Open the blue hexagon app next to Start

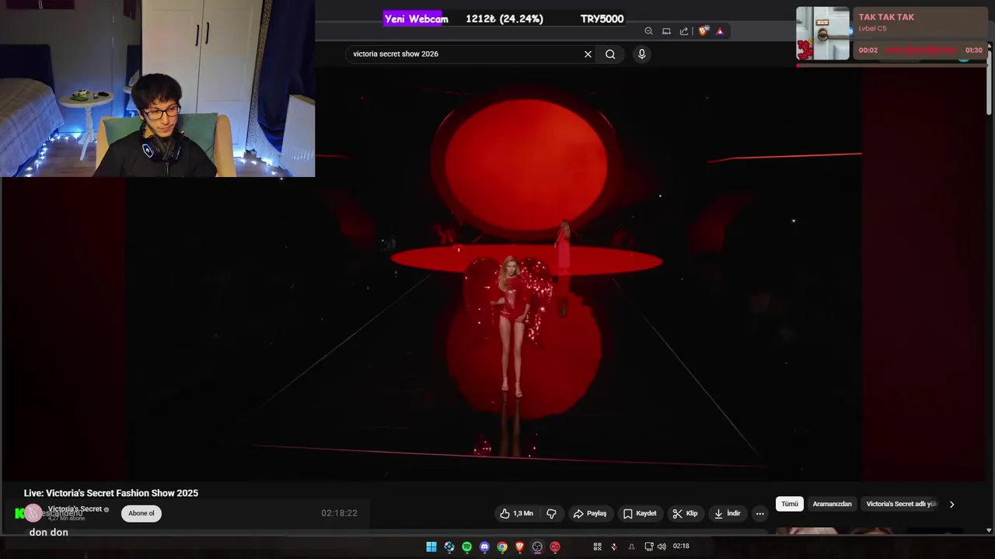[x=449, y=547]
